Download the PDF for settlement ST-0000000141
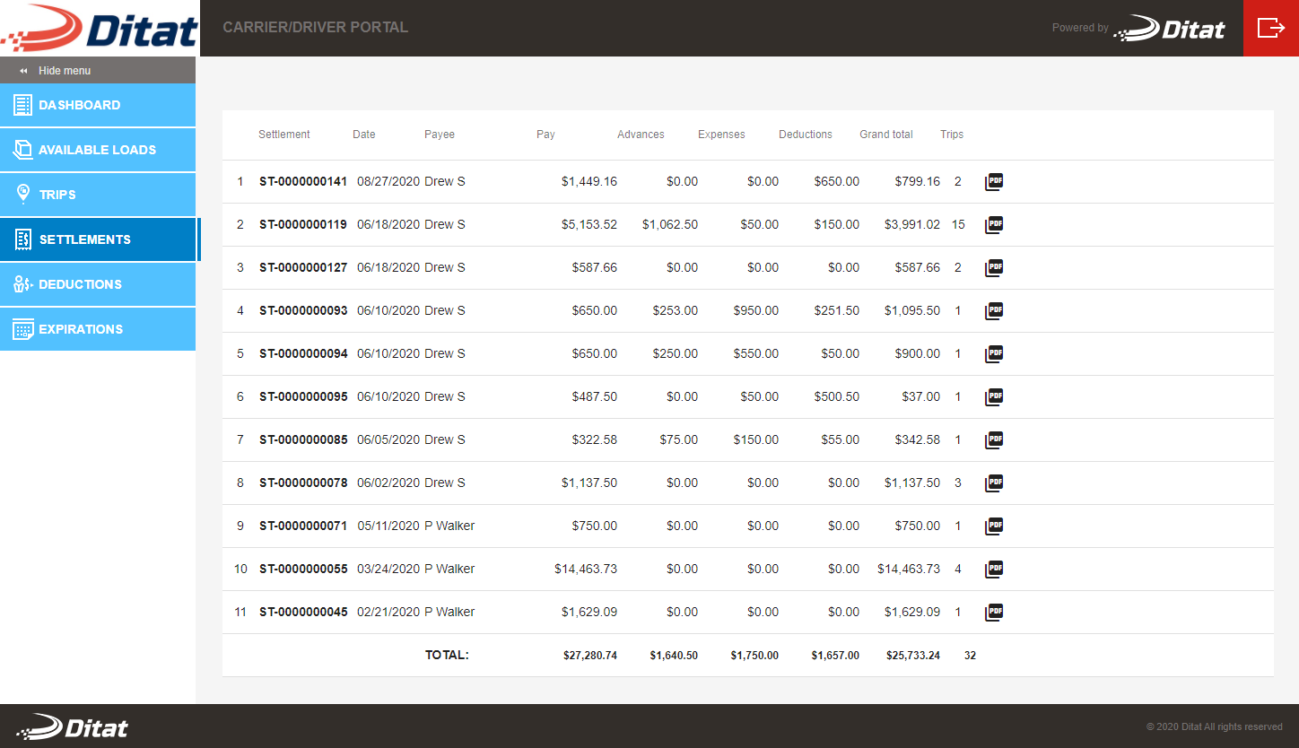The image size is (1299, 748). (x=993, y=181)
